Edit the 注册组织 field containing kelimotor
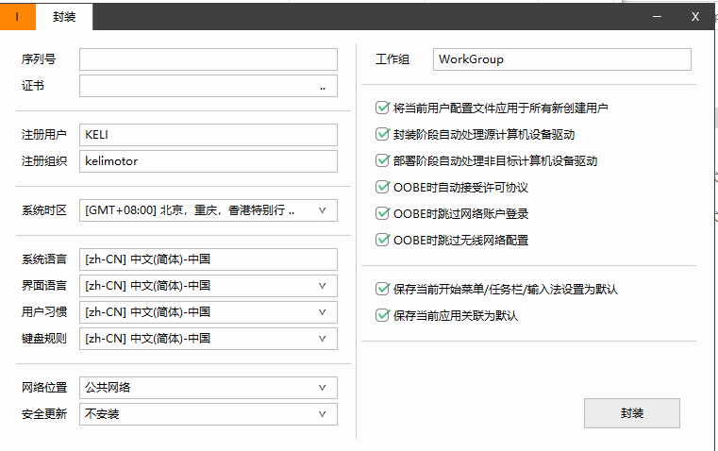The image size is (718, 451). click(x=209, y=161)
